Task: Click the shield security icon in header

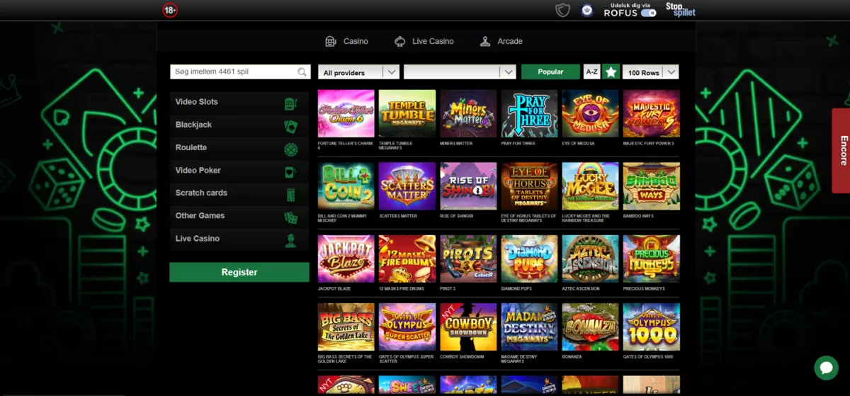Action: point(562,10)
